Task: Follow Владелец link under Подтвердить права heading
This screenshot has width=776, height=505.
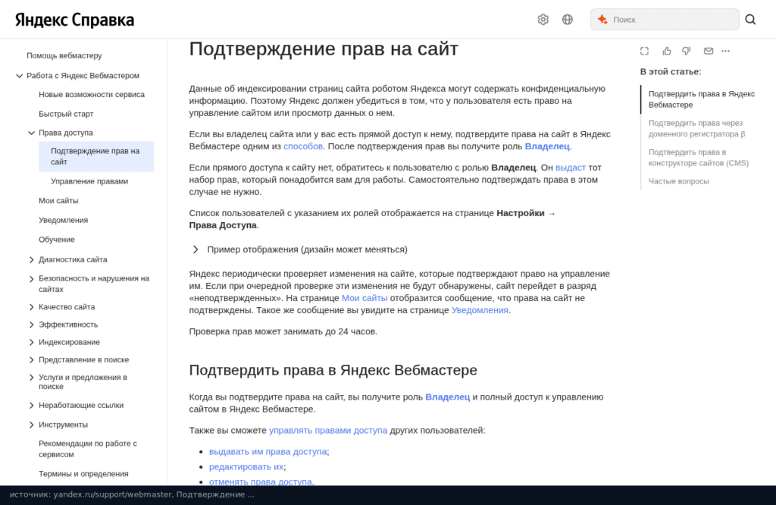Action: point(447,397)
